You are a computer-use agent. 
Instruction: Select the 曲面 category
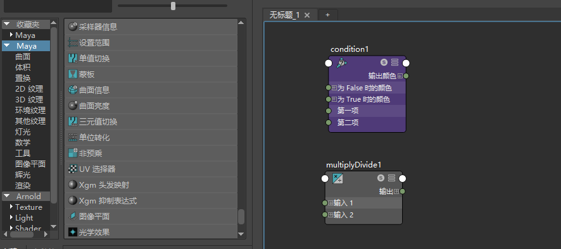23,56
